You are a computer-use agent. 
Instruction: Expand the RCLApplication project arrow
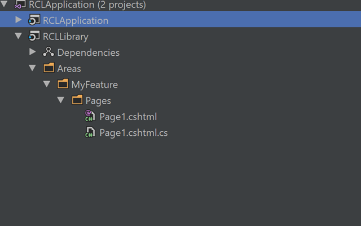coord(19,20)
